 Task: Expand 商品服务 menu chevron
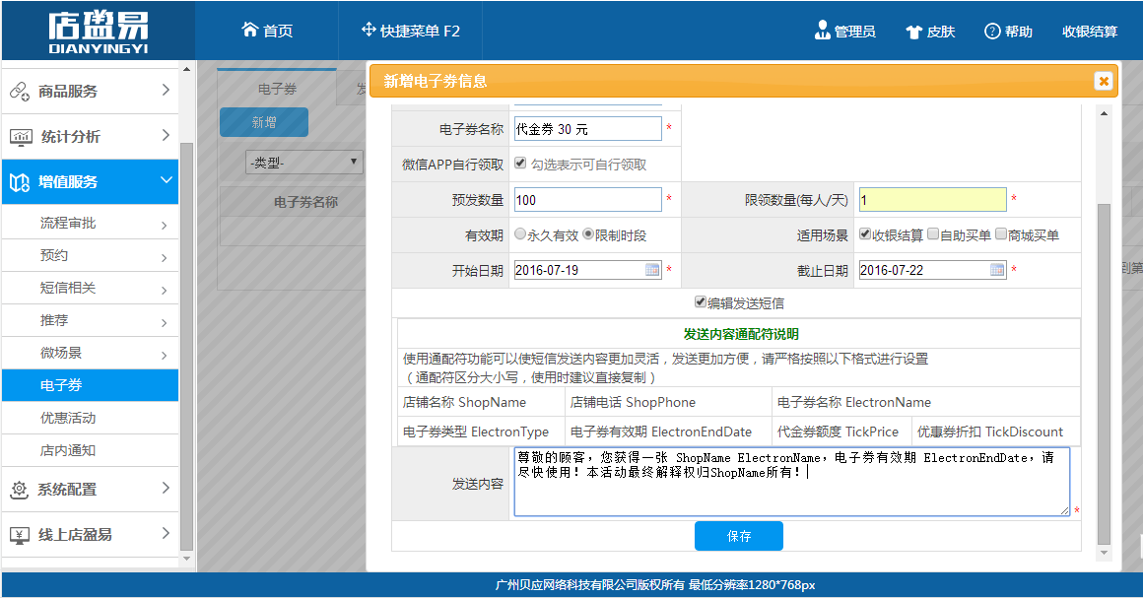coord(166,90)
